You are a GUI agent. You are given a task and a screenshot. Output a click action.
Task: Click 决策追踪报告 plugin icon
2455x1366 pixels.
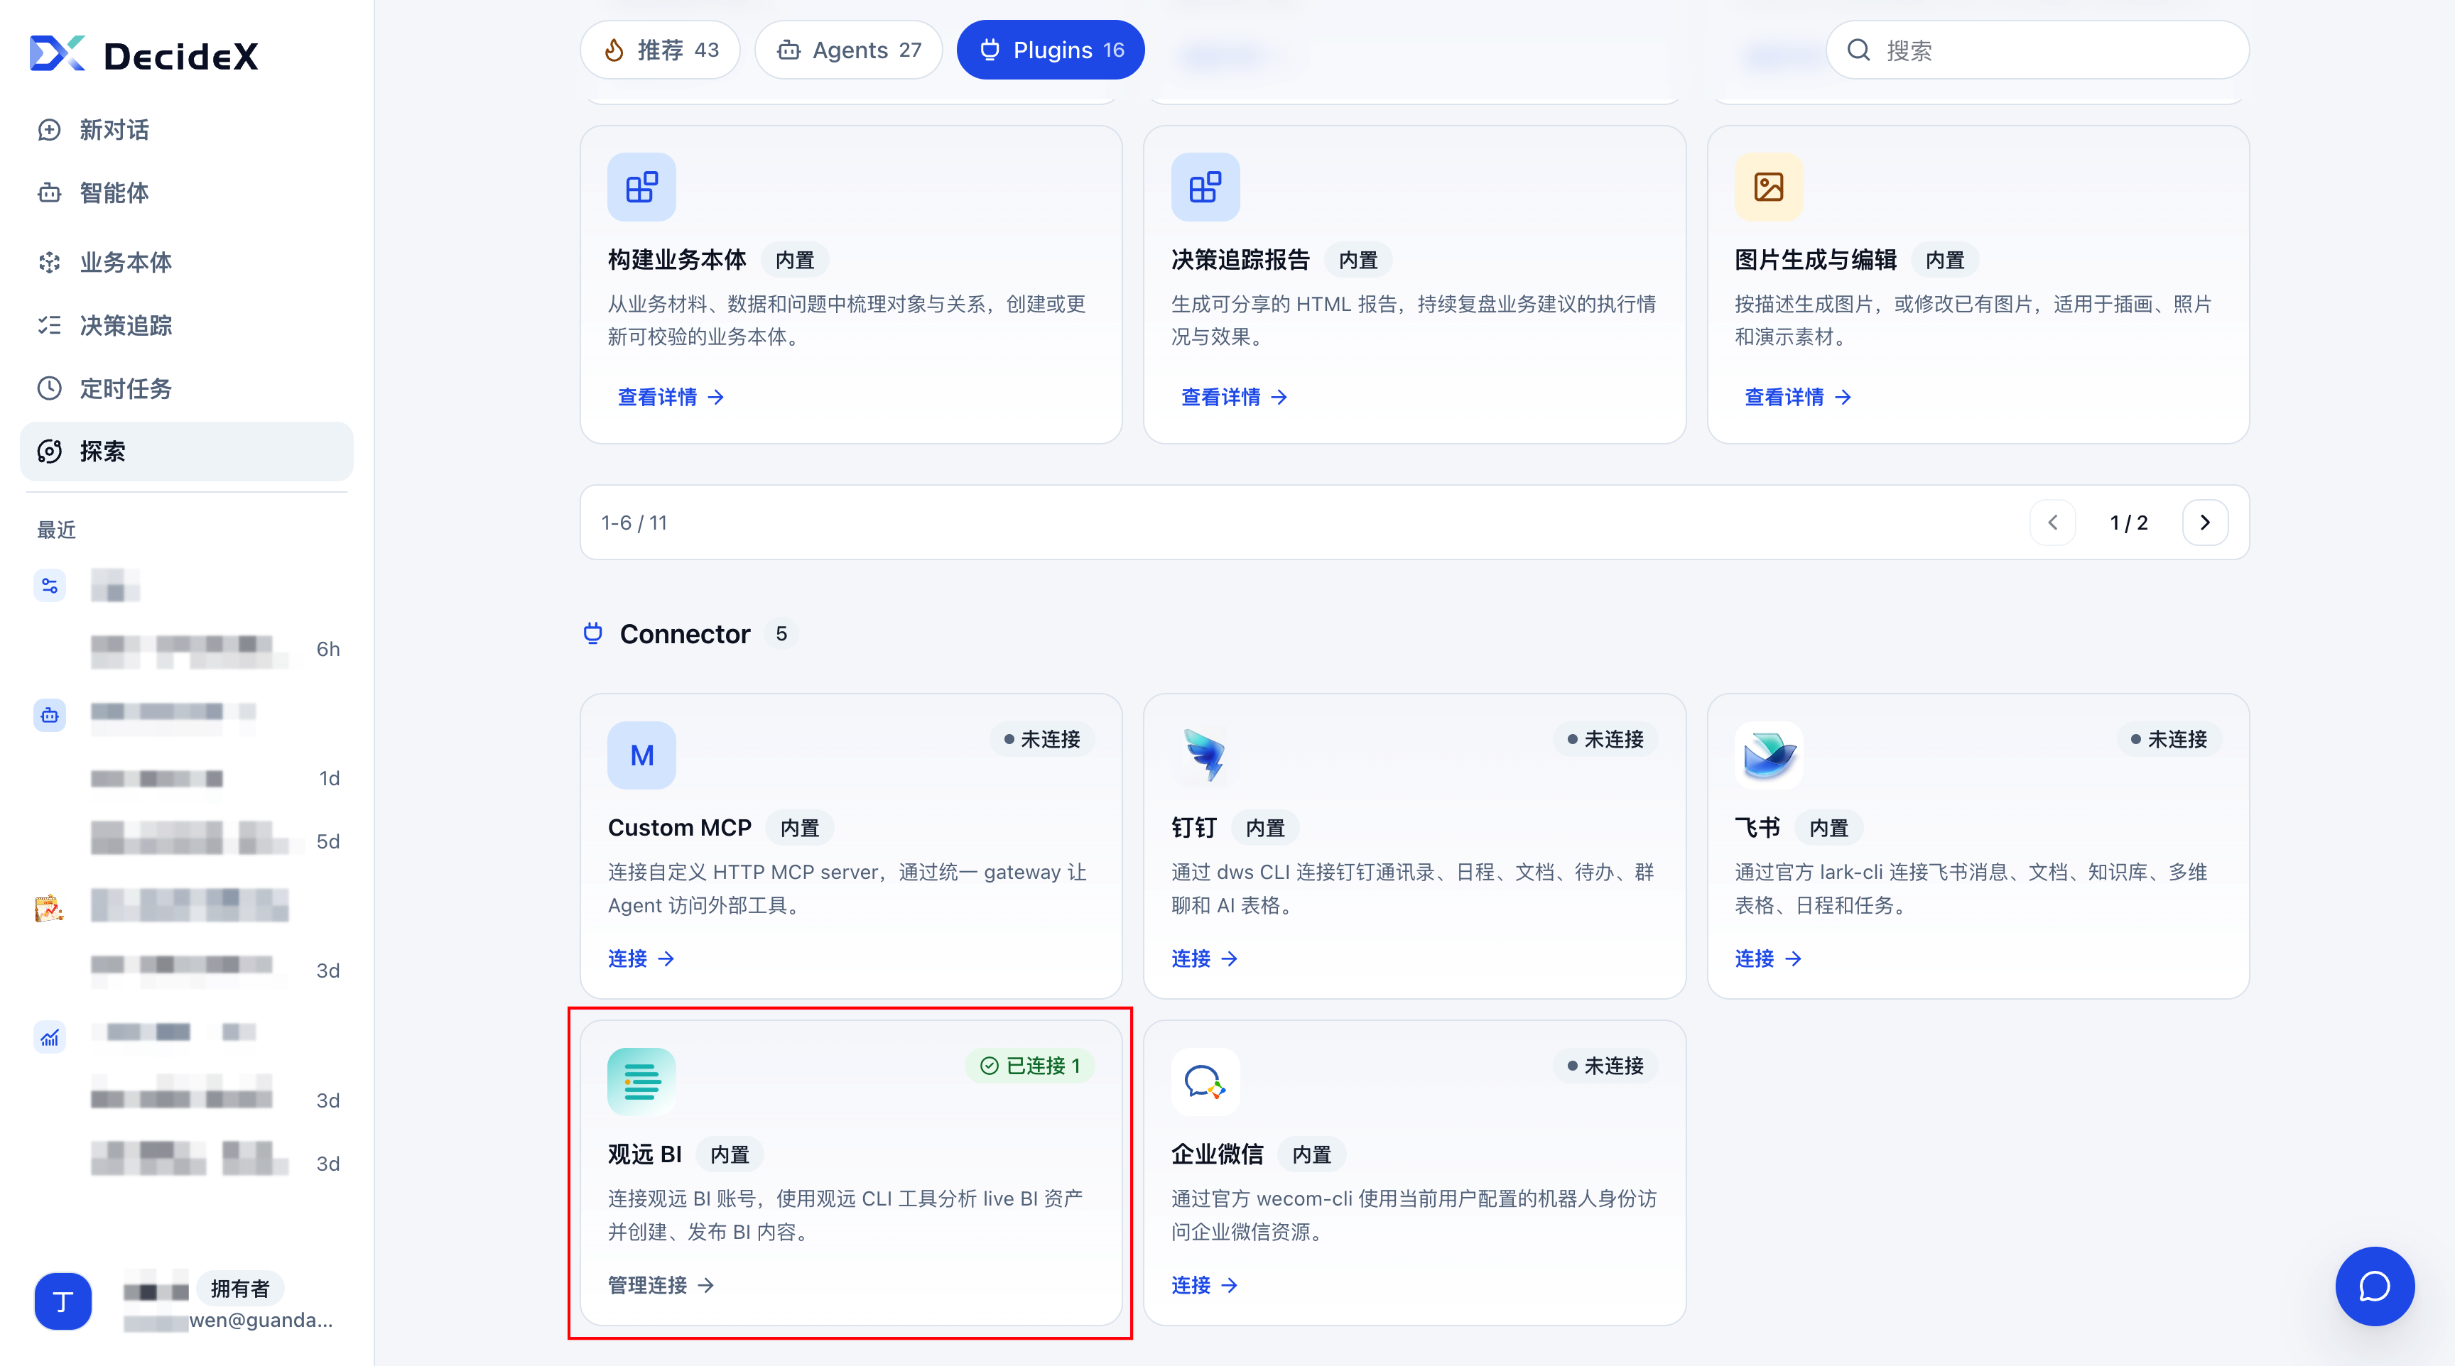coord(1205,187)
